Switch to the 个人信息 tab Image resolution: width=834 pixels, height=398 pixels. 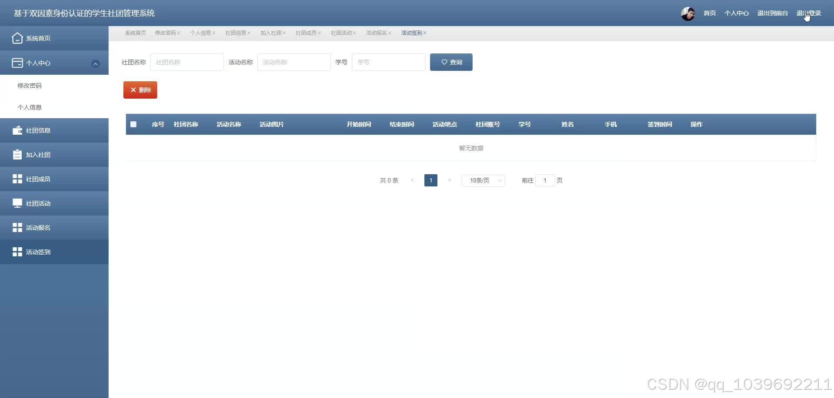click(200, 33)
